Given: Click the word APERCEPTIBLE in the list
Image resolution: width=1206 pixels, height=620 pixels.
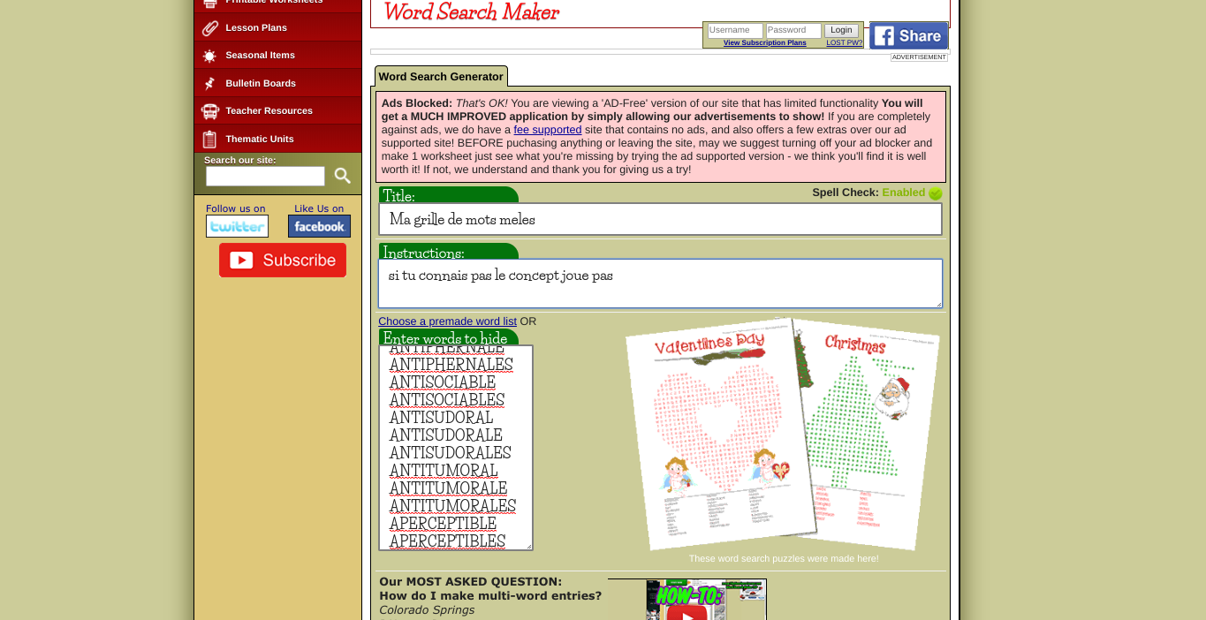Looking at the screenshot, I should [x=443, y=524].
